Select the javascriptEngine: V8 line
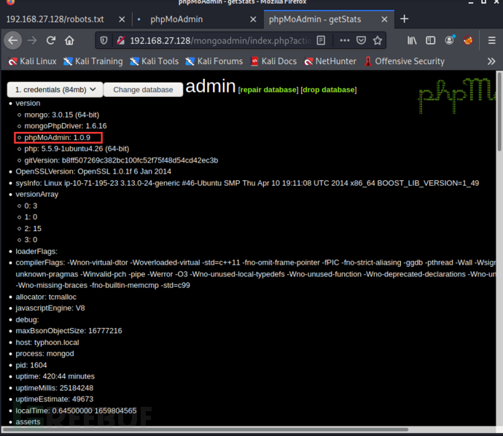Viewport: 503px width, 436px height. (x=50, y=308)
